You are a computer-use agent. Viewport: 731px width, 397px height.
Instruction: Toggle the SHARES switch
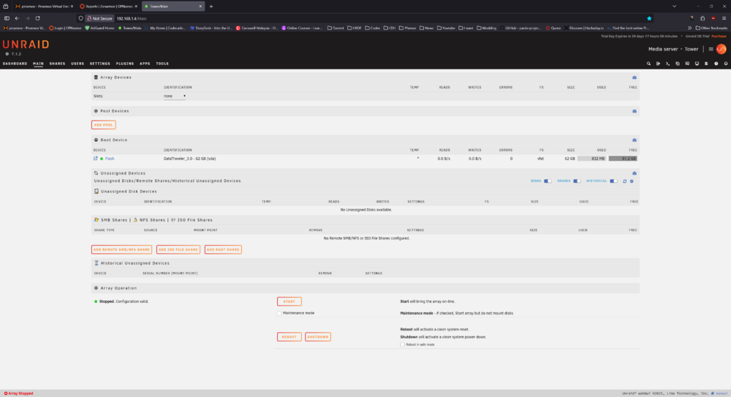(x=577, y=181)
